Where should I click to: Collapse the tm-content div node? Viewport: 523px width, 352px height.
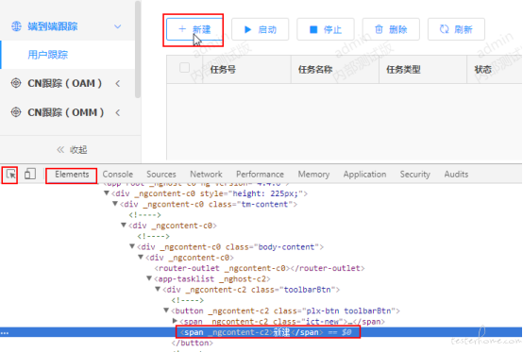point(115,203)
